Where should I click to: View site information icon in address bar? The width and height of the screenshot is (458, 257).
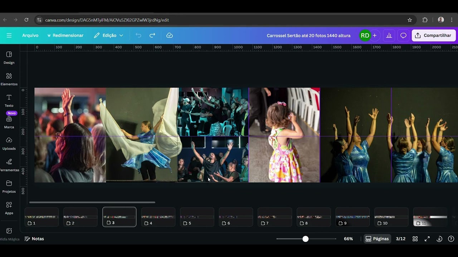pos(39,20)
